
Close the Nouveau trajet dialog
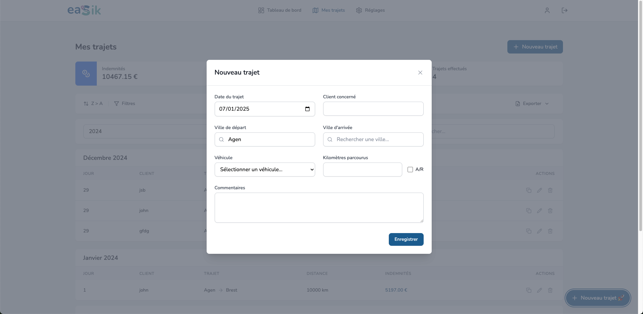tap(420, 73)
